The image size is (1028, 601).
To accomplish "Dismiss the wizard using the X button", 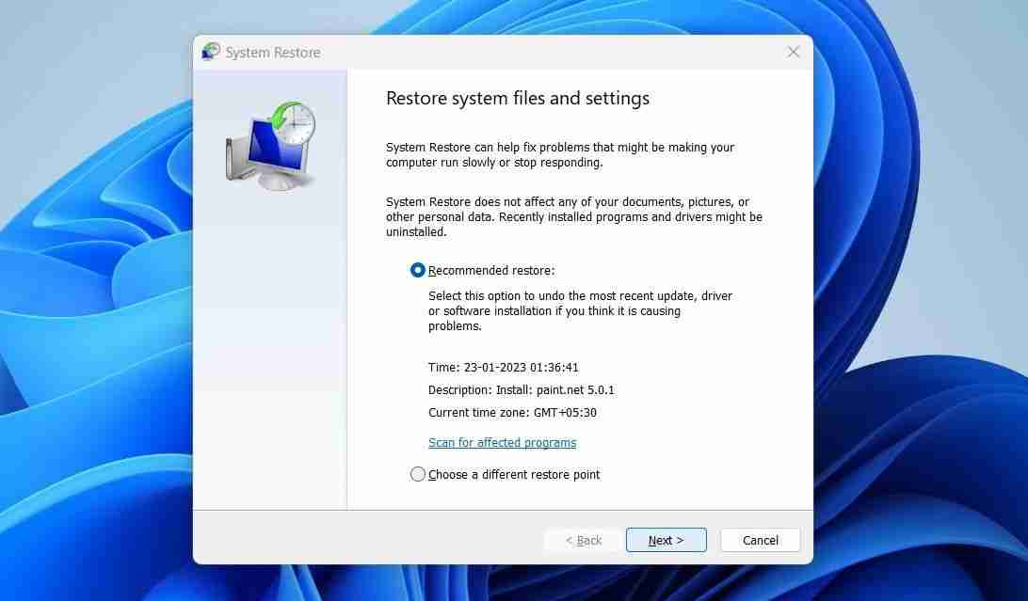I will (793, 52).
